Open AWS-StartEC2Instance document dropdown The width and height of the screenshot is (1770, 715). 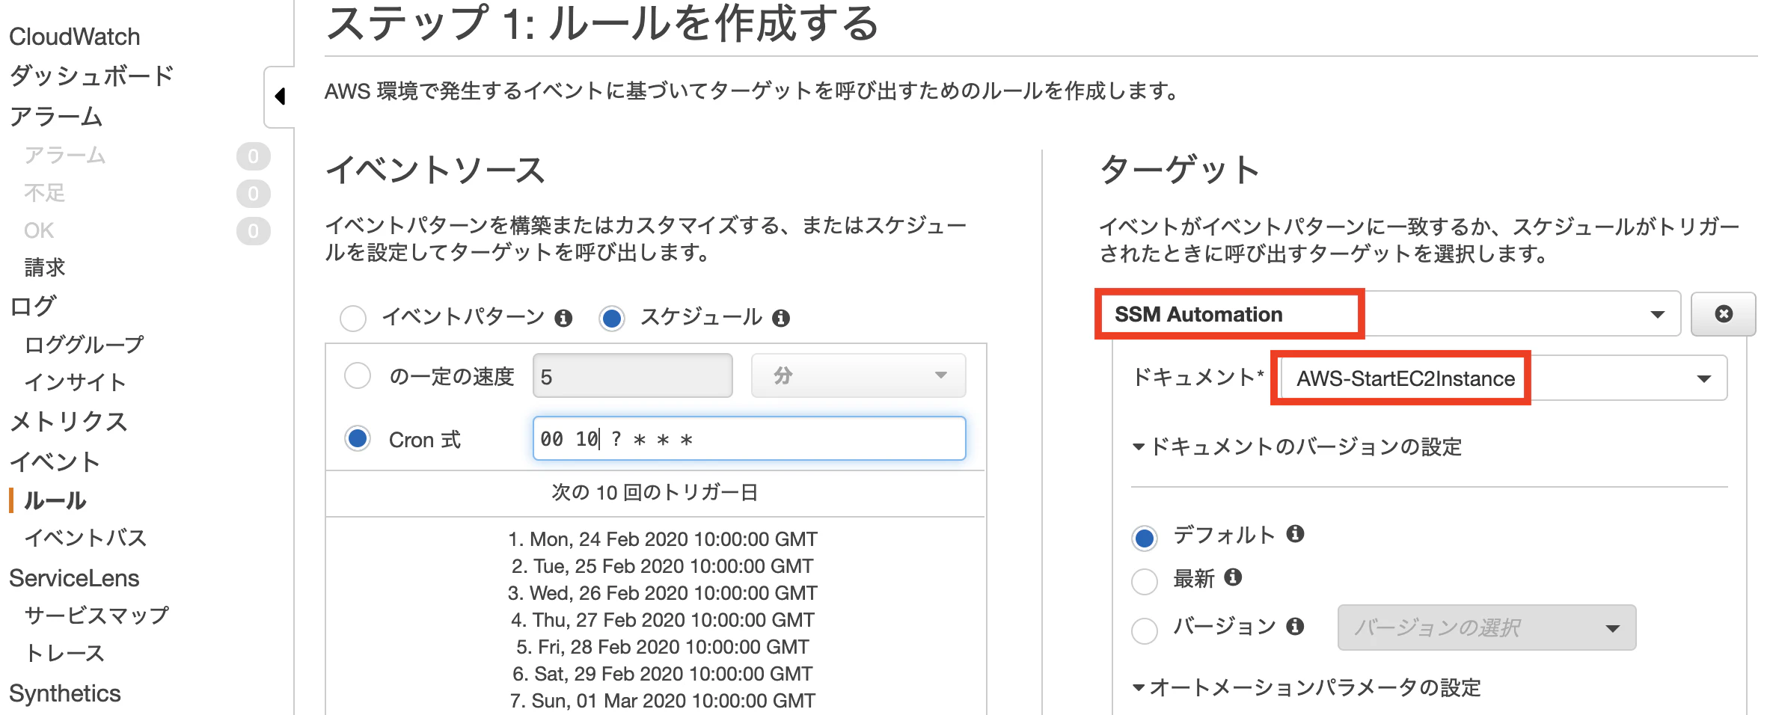click(x=1503, y=378)
